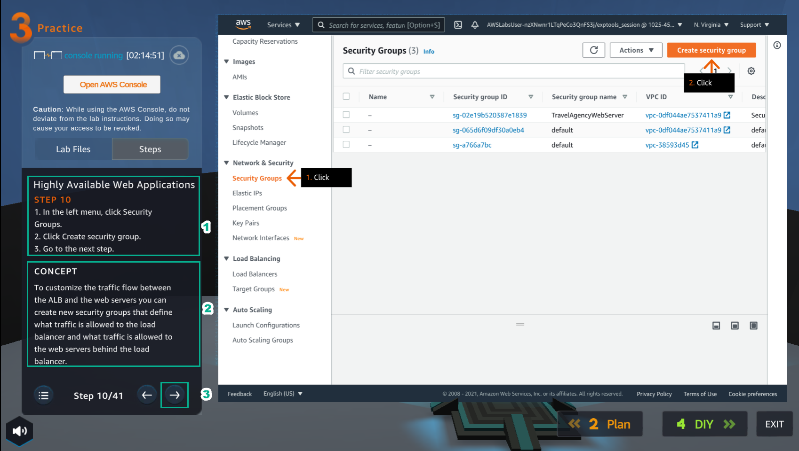Open Target Groups in left menu
Screen dimensions: 799x451
253,289
